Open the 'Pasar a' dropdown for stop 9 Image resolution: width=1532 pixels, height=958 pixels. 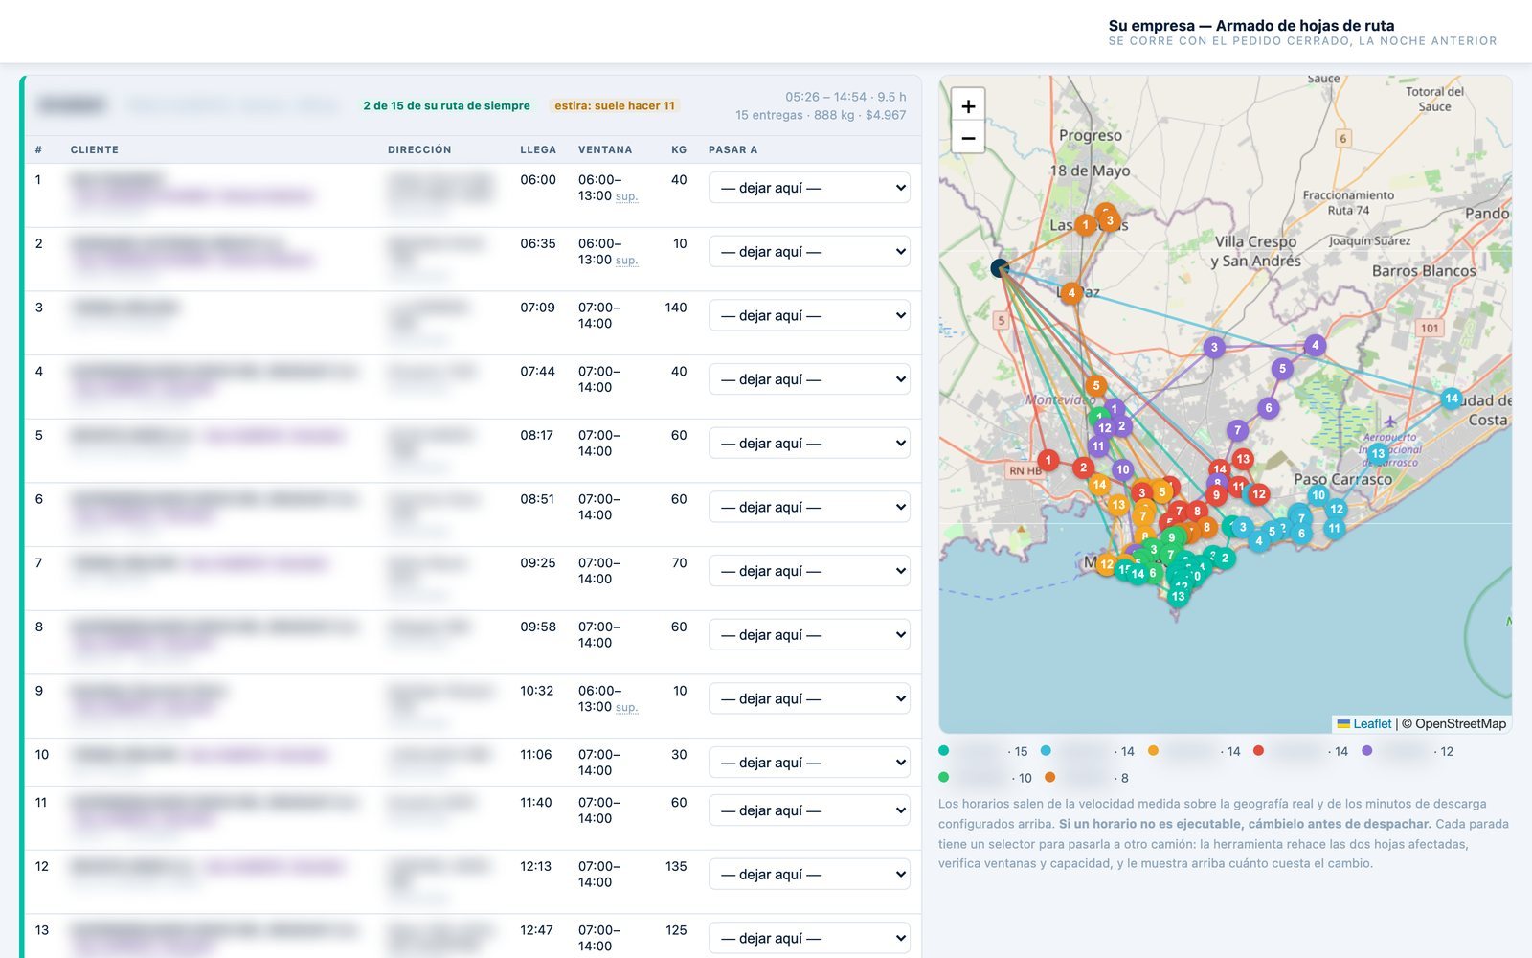(809, 698)
